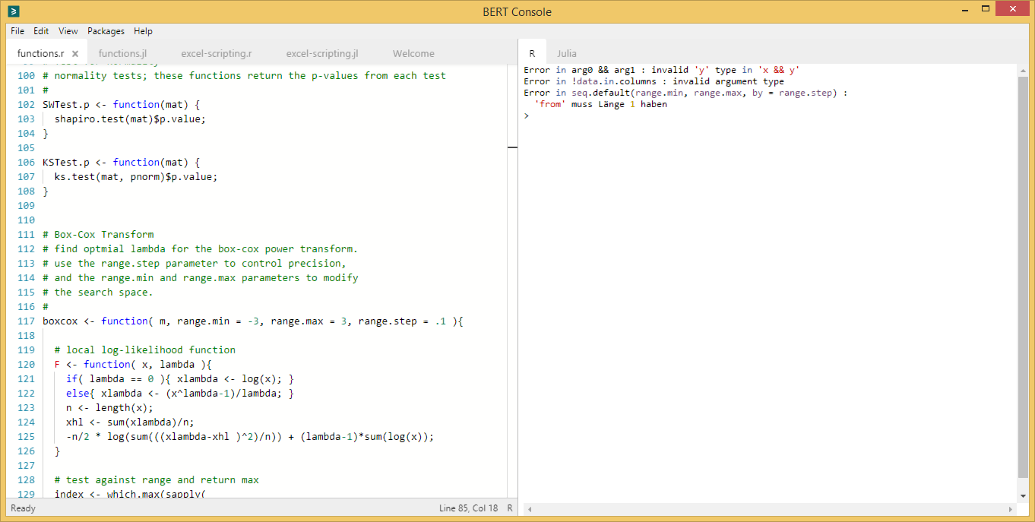
Task: Open the View menu
Action: point(68,31)
